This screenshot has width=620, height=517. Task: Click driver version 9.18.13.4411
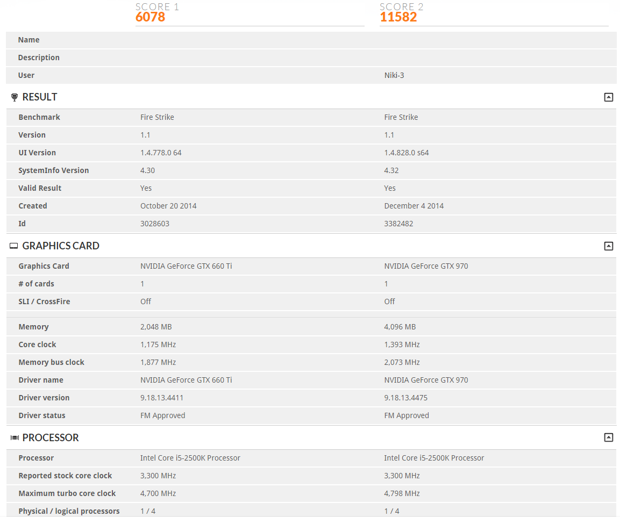point(162,398)
